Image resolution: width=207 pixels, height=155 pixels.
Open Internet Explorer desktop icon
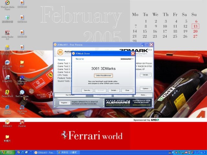(x=7, y=110)
